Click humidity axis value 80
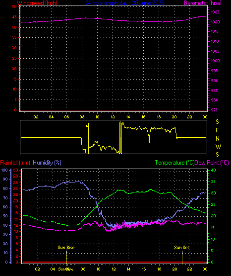Image resolution: width=231 pixels, height=276 pixels. [x=5, y=188]
